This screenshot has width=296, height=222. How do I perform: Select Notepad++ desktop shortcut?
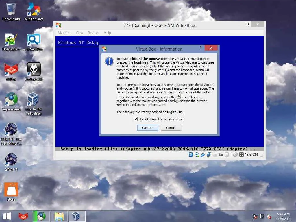coord(11,42)
